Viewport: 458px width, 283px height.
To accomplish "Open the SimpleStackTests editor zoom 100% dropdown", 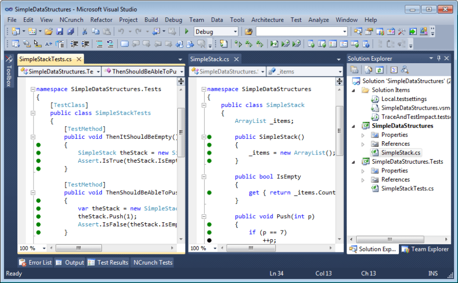I will coord(44,248).
